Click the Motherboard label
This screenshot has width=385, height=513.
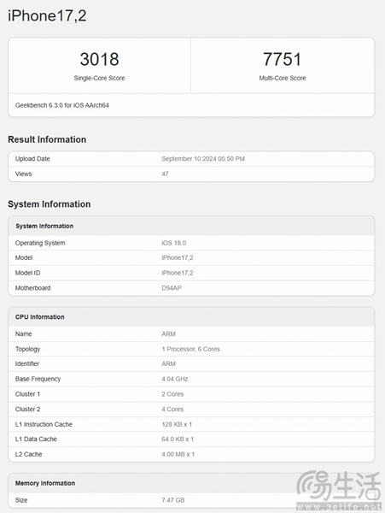pos(33,288)
